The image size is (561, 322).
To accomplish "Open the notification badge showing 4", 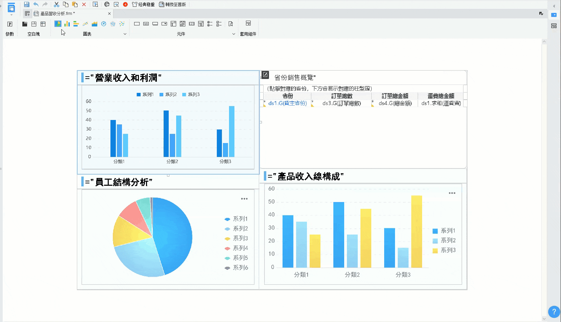I will click(x=125, y=4).
